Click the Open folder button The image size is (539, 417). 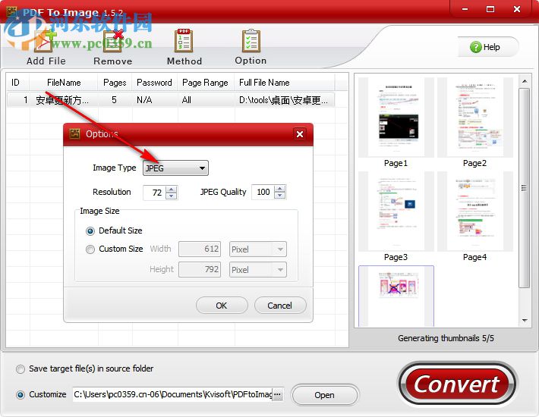pos(324,395)
